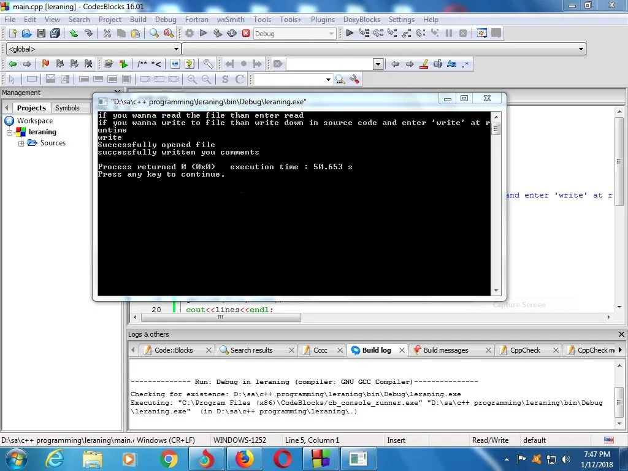The image size is (628, 471).
Task: Build and run the project
Action: pyautogui.click(x=218, y=33)
